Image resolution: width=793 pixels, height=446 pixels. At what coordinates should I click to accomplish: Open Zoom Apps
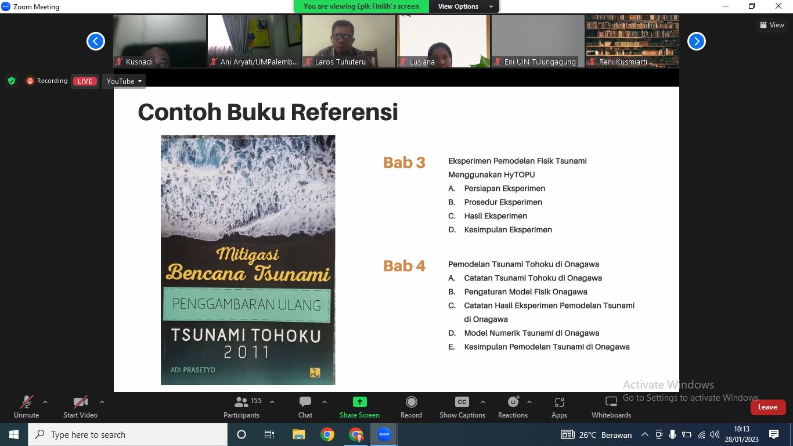[x=559, y=407]
